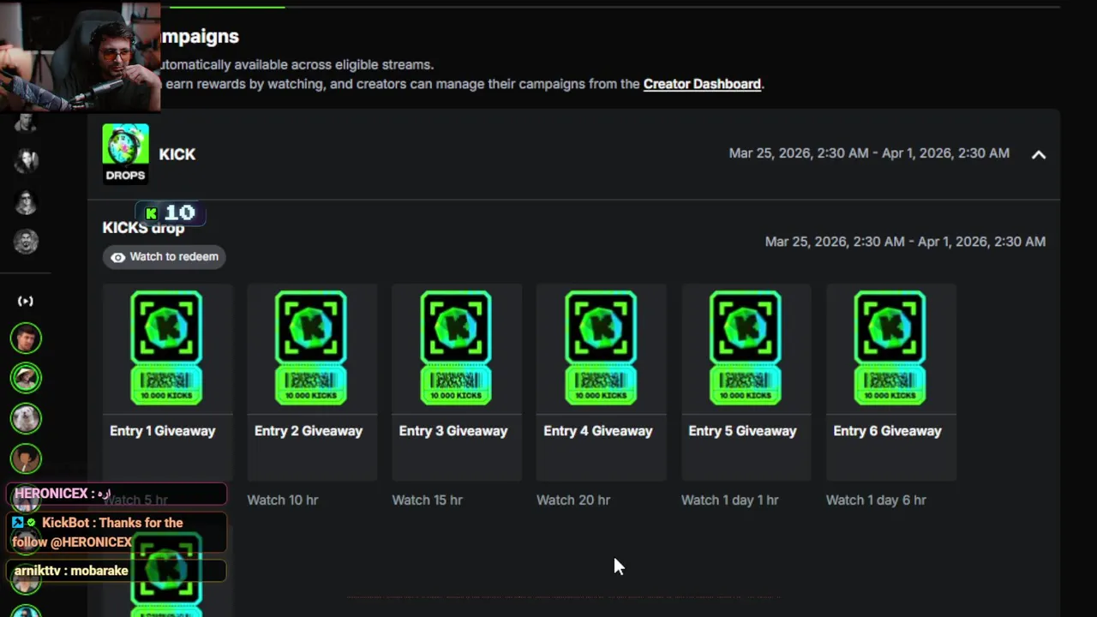
Task: Open the first grey sidebar channel avatar
Action: [x=26, y=123]
